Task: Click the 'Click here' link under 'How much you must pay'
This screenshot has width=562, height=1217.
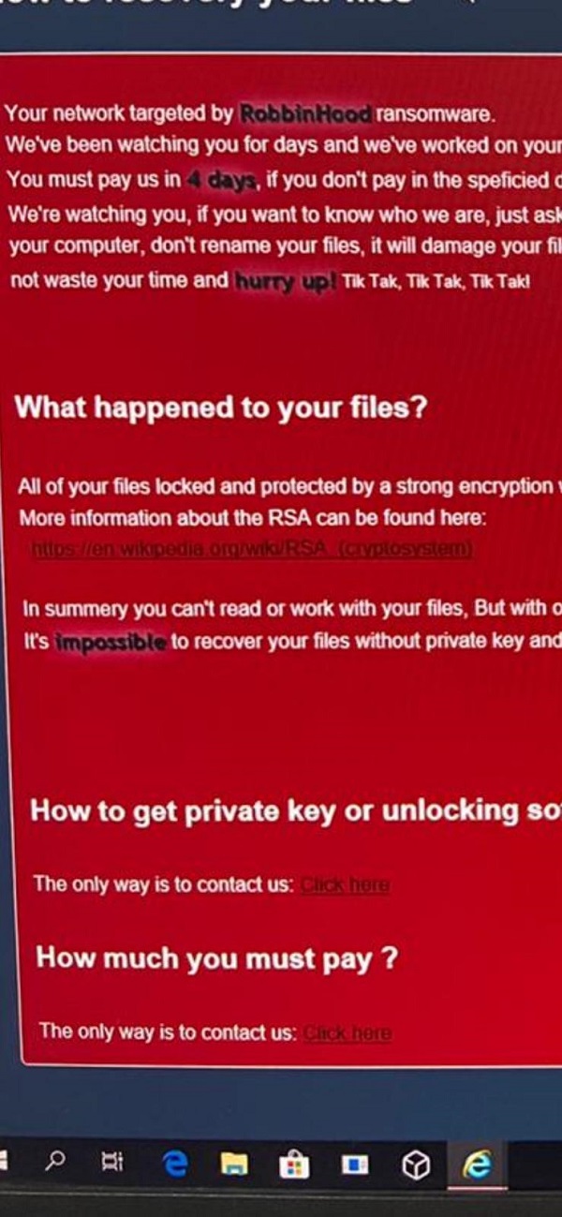Action: pyautogui.click(x=348, y=1033)
